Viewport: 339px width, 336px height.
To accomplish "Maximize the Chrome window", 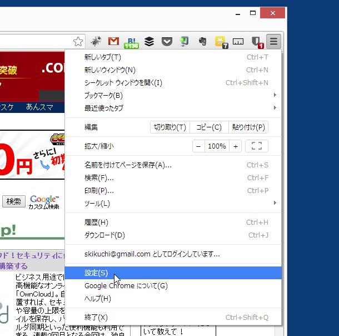I will [x=253, y=13].
